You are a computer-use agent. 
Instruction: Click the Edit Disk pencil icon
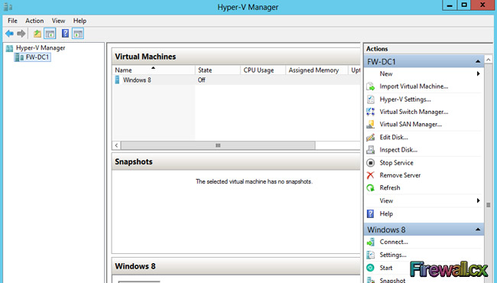371,137
